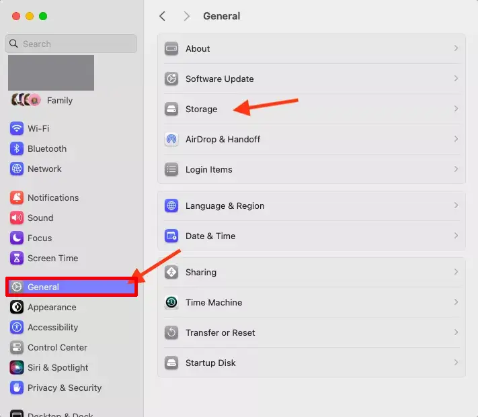Close the window with red button
The width and height of the screenshot is (478, 417).
(16, 16)
